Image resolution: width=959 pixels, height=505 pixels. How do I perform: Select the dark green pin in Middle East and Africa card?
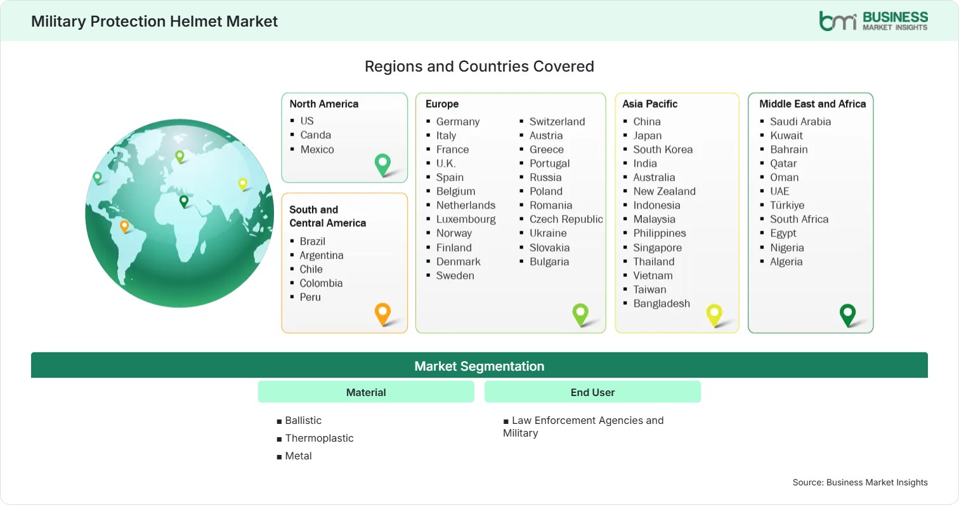[847, 315]
